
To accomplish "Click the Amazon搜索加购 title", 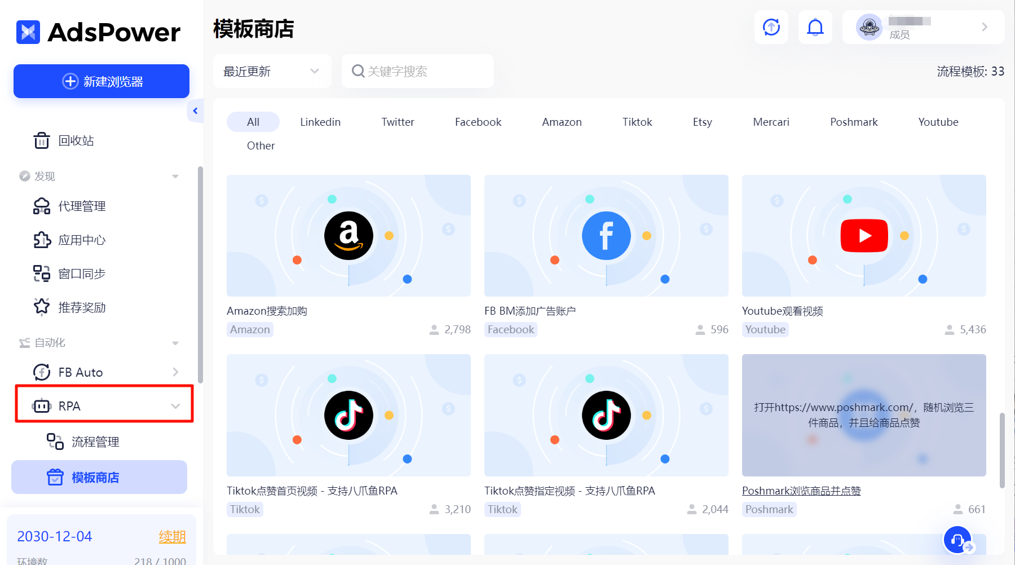I will click(x=267, y=311).
